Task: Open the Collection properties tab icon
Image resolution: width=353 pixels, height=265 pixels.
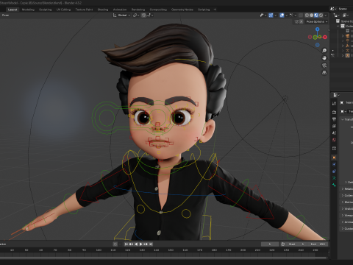Action: coord(334,149)
